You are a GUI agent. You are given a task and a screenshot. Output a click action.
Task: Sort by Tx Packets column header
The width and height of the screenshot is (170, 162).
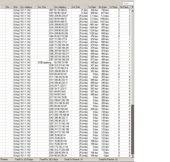(115, 7)
